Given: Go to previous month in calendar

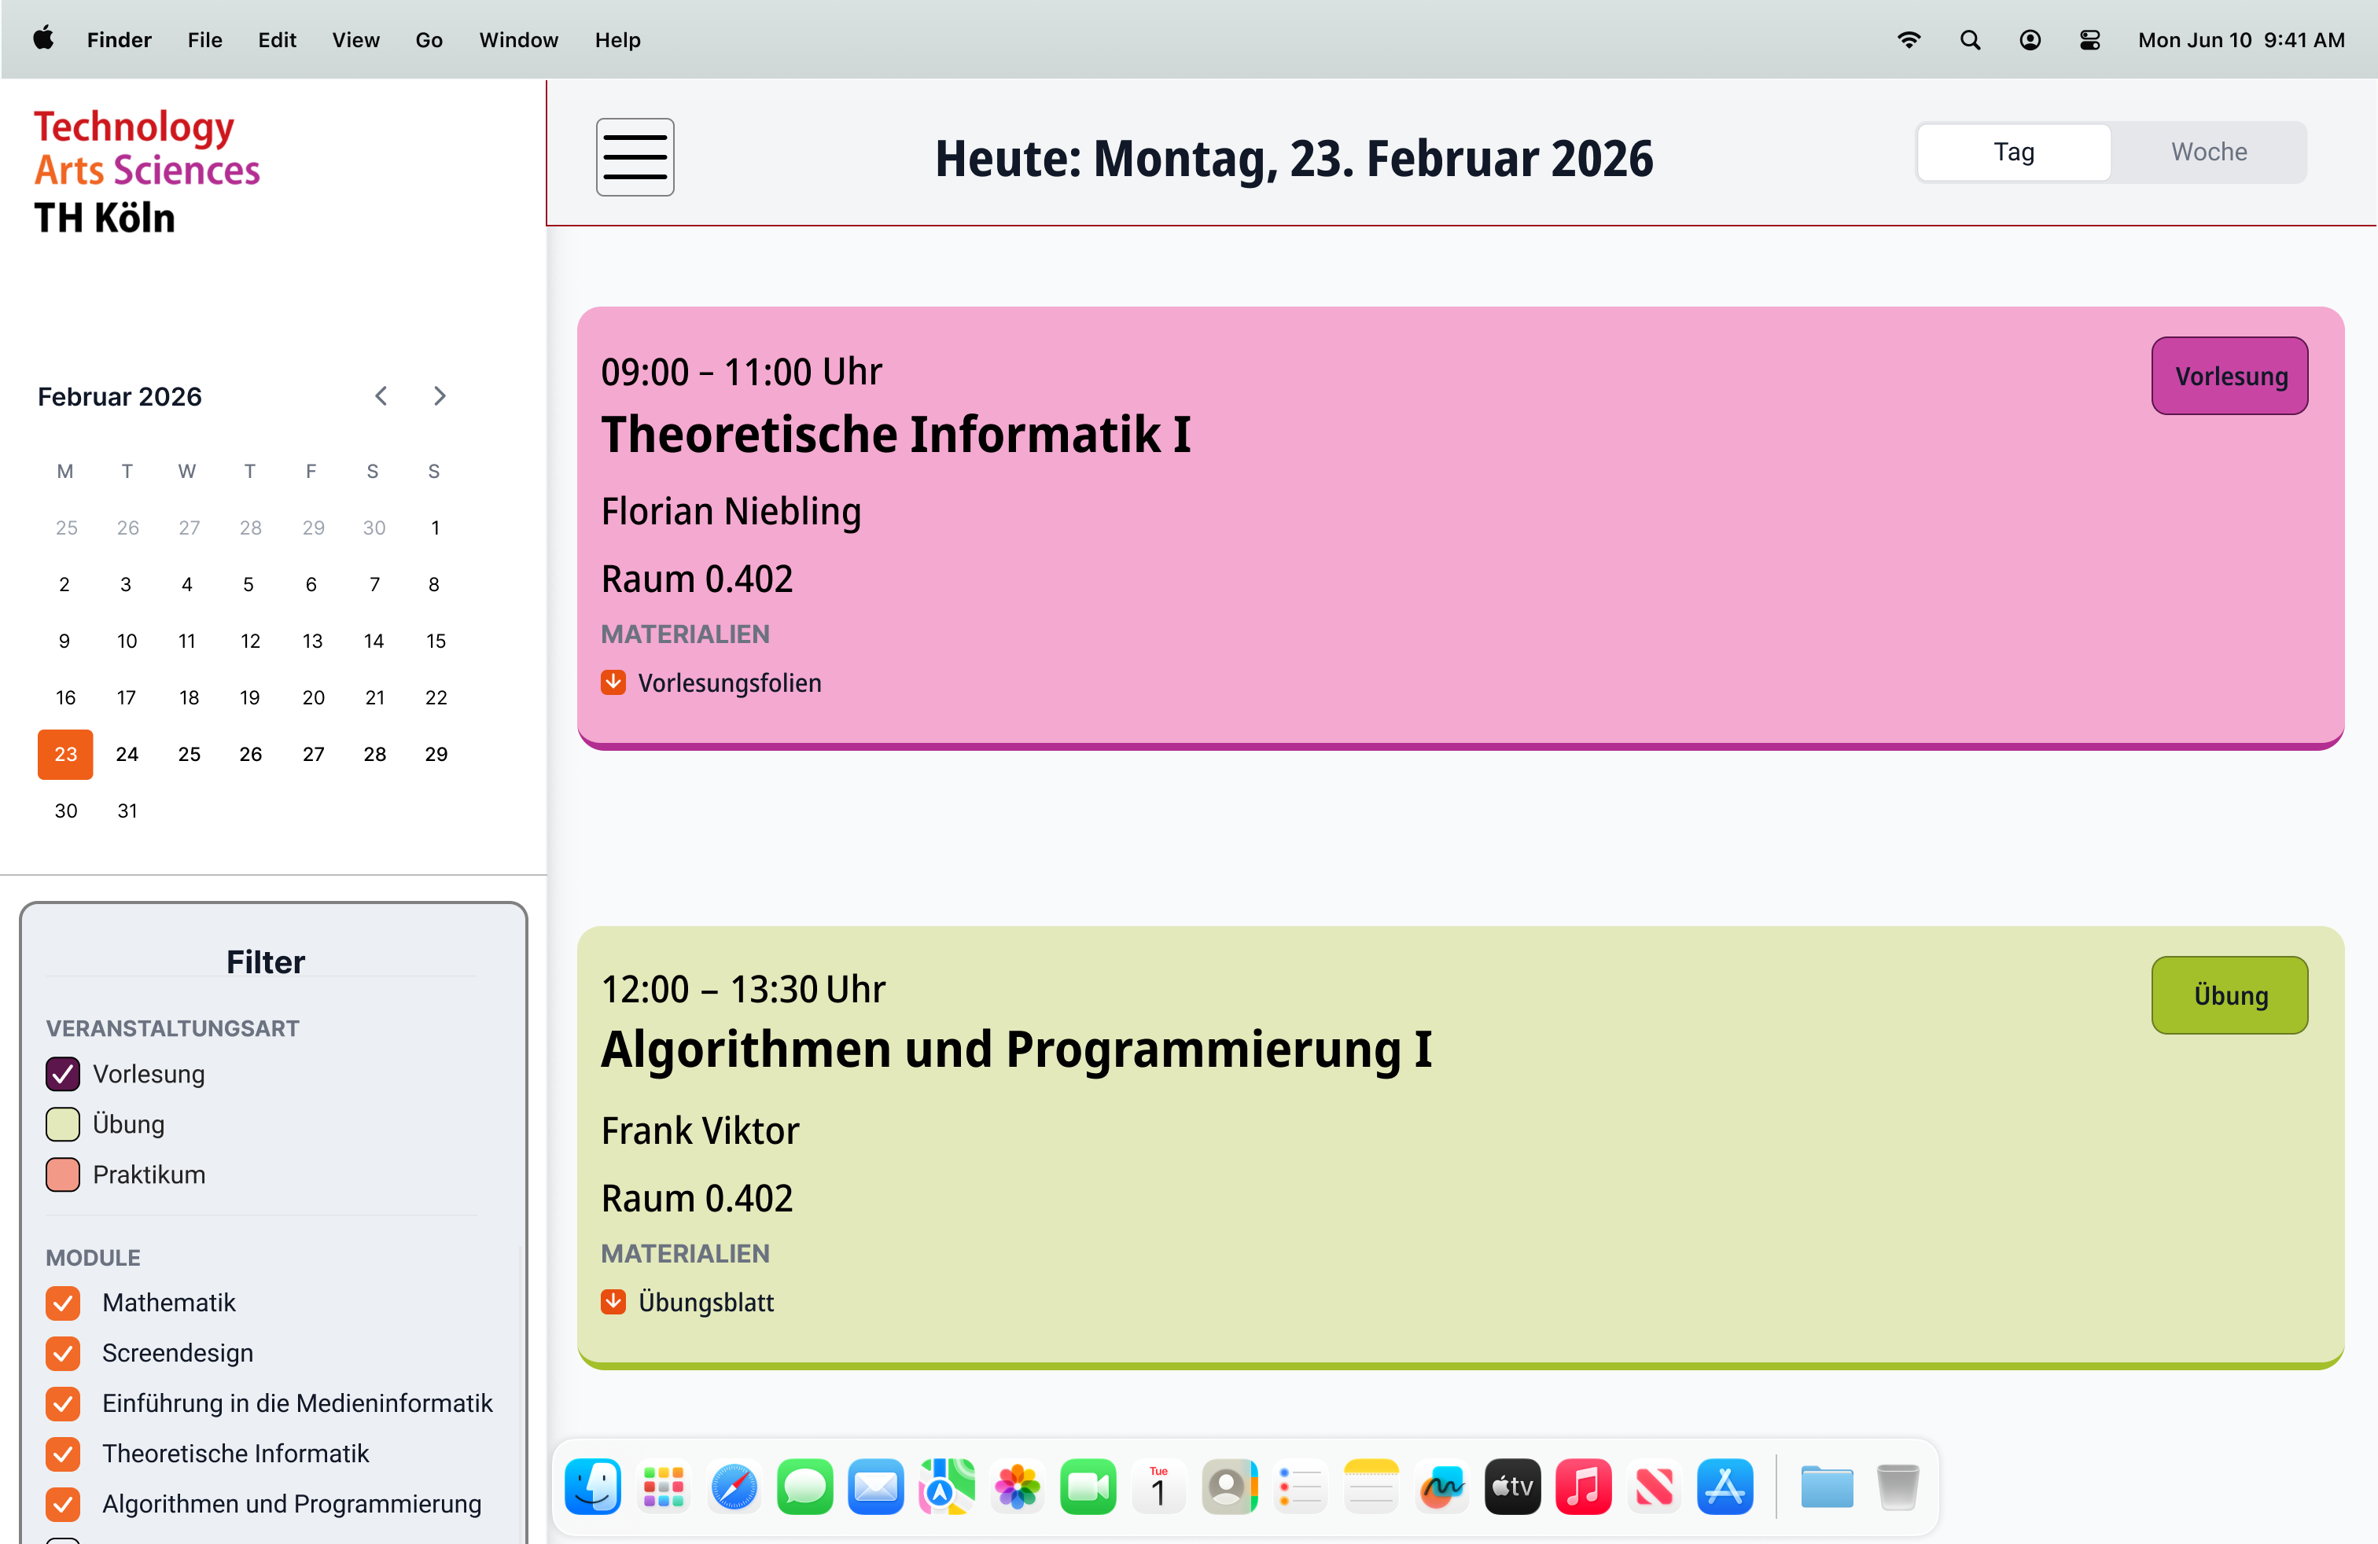Looking at the screenshot, I should (x=381, y=395).
